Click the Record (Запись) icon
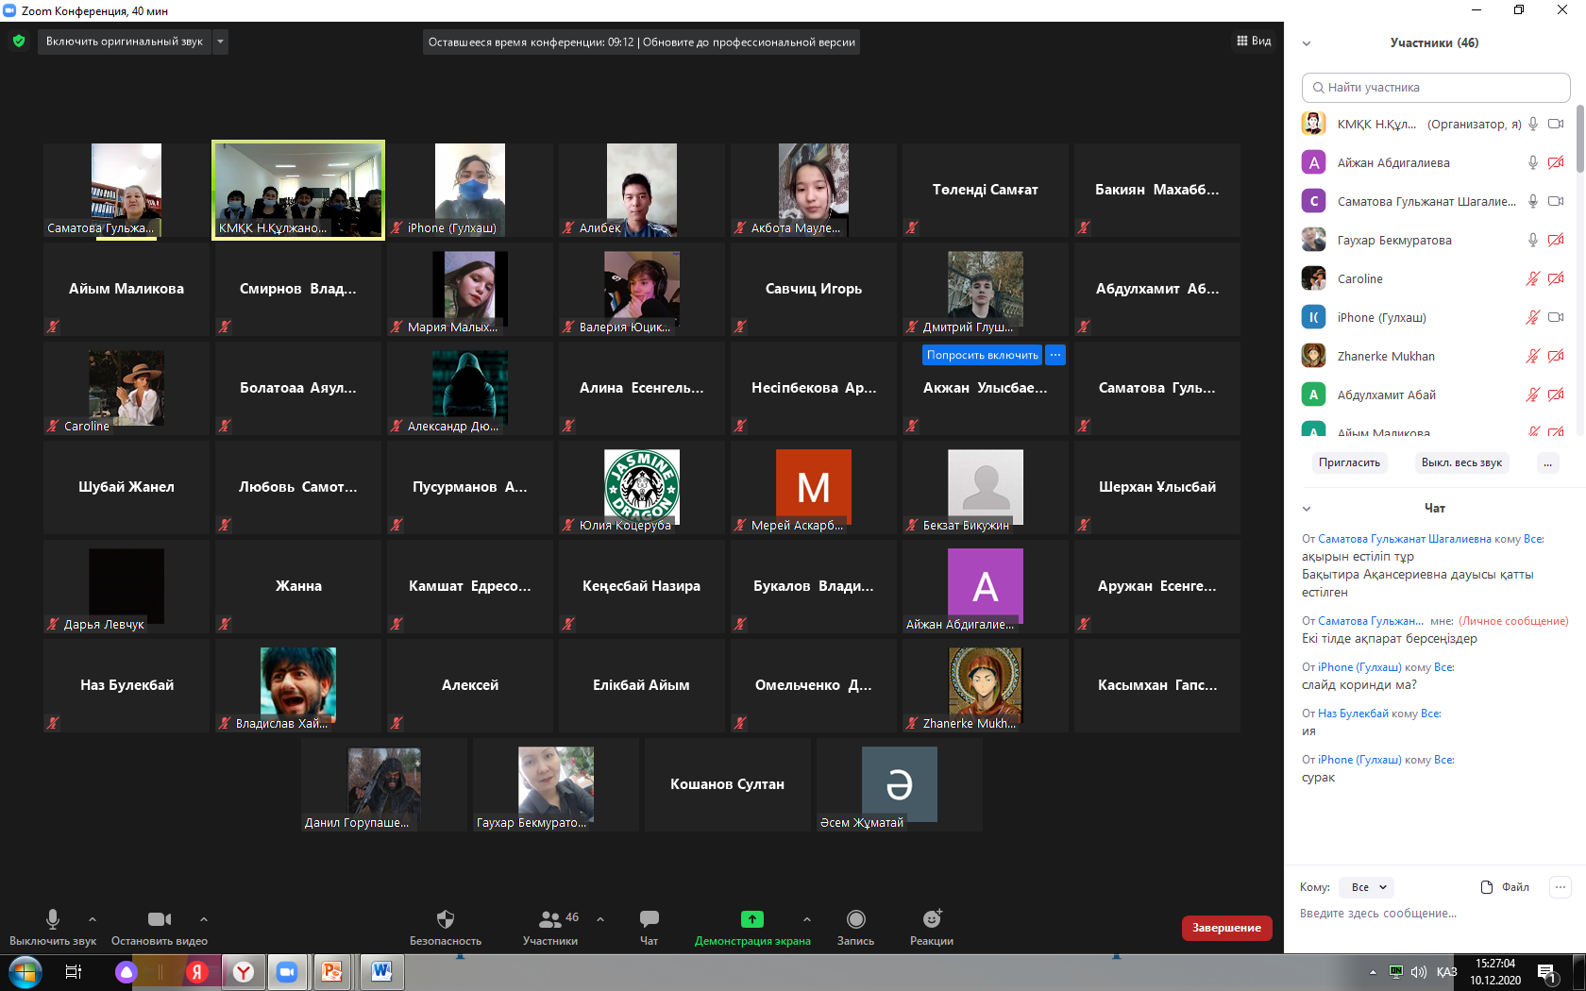 (x=855, y=919)
